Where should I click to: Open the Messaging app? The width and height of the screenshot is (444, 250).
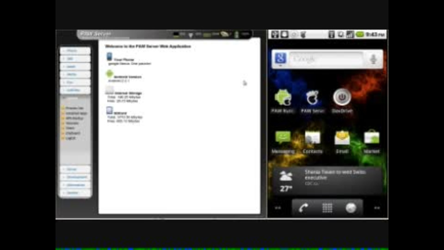tap(283, 137)
